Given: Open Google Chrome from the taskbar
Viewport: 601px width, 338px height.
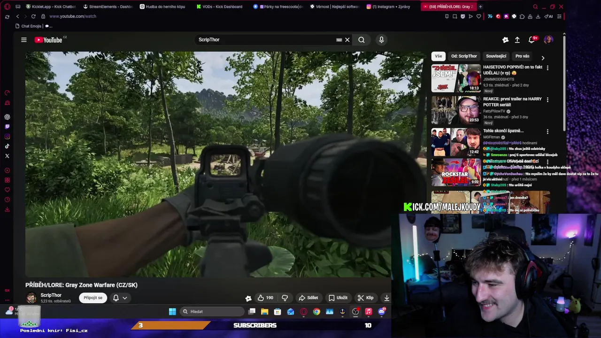Looking at the screenshot, I should (x=316, y=312).
